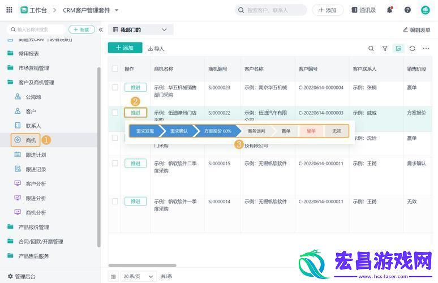The height and width of the screenshot is (283, 438).
Task: Sort by 商机名称 column header
Action: [164, 68]
